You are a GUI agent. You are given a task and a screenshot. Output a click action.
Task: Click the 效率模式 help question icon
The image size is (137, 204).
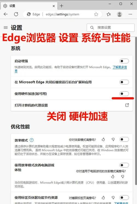pos(32,140)
